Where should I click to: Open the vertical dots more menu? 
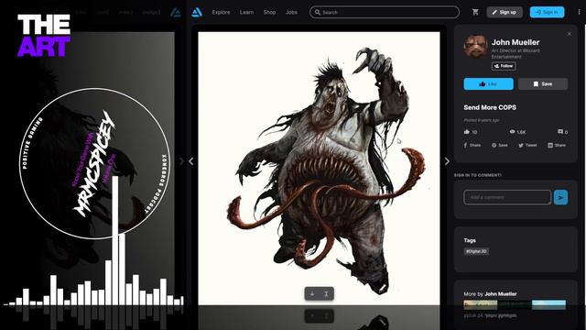coord(580,12)
